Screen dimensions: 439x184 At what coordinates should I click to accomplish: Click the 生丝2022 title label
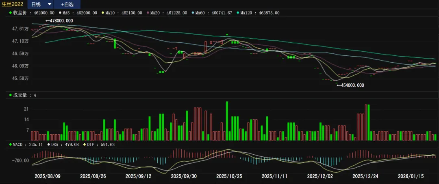13,4
